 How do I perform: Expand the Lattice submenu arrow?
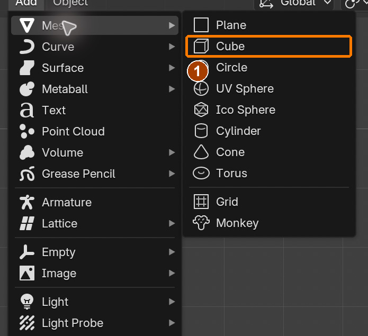click(x=172, y=223)
